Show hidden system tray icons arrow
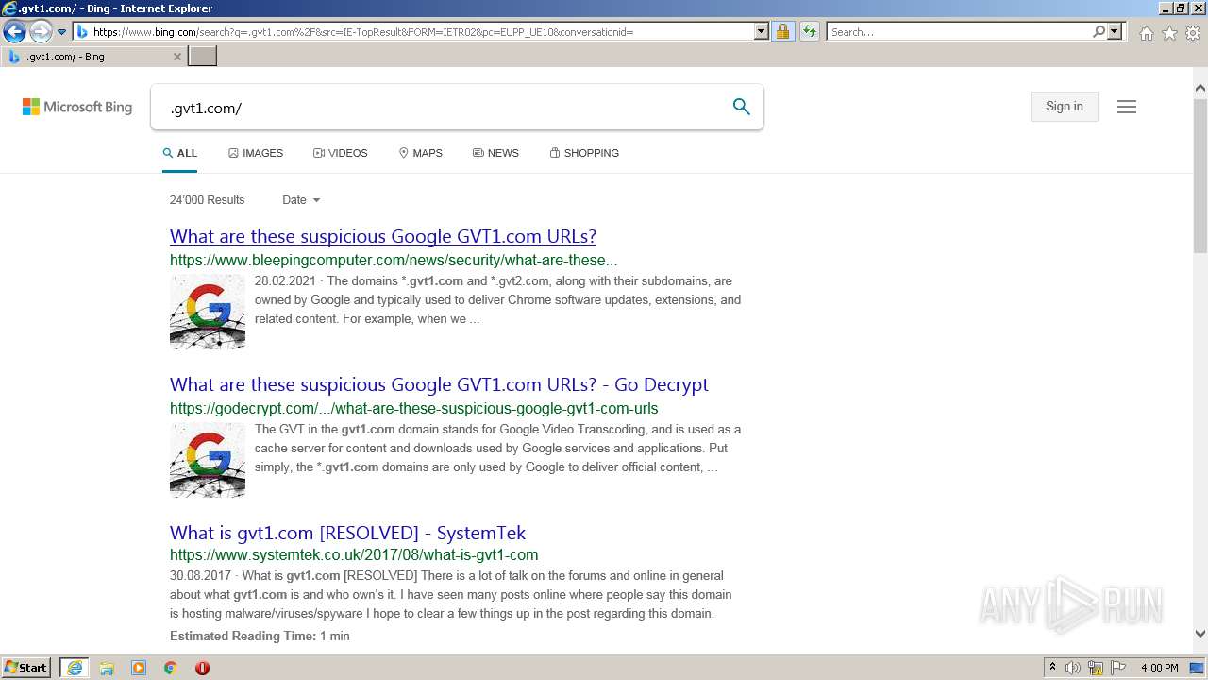Screen dimensions: 1208x680 pos(1052,668)
